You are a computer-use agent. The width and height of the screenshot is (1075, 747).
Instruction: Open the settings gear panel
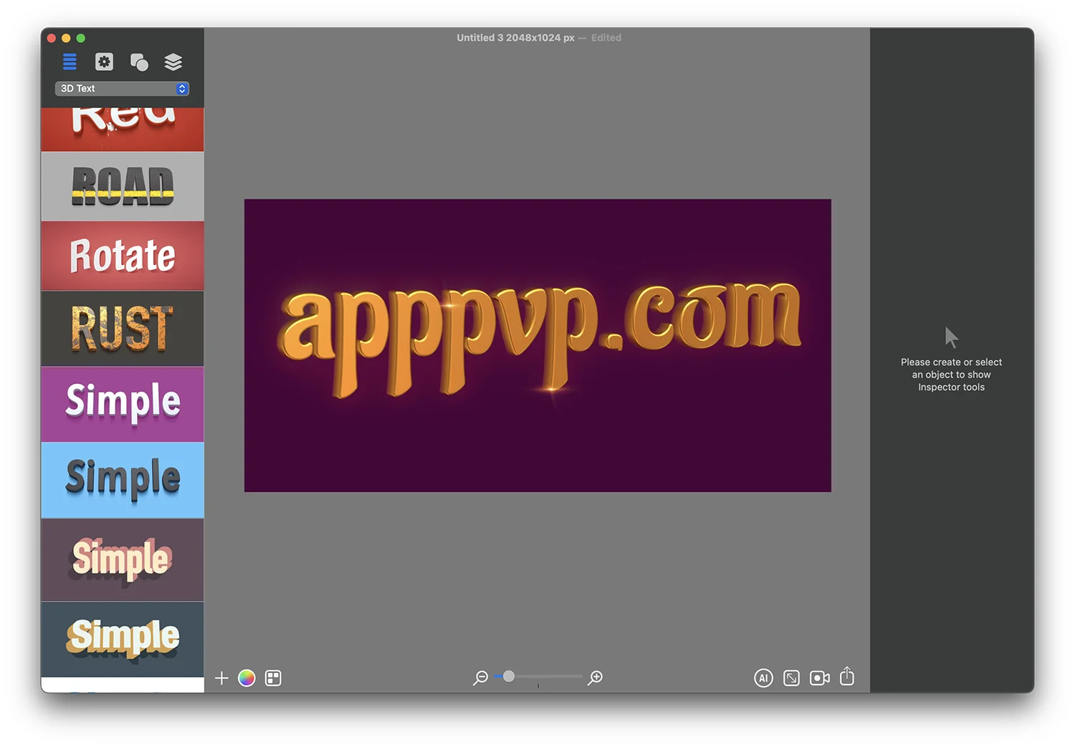point(104,62)
